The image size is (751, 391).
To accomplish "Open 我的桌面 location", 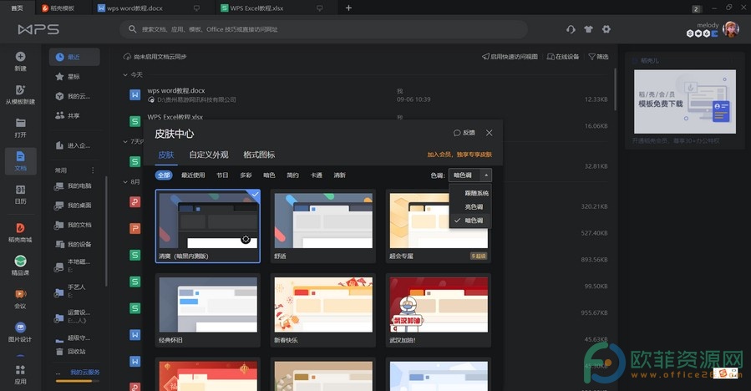I will pos(74,206).
